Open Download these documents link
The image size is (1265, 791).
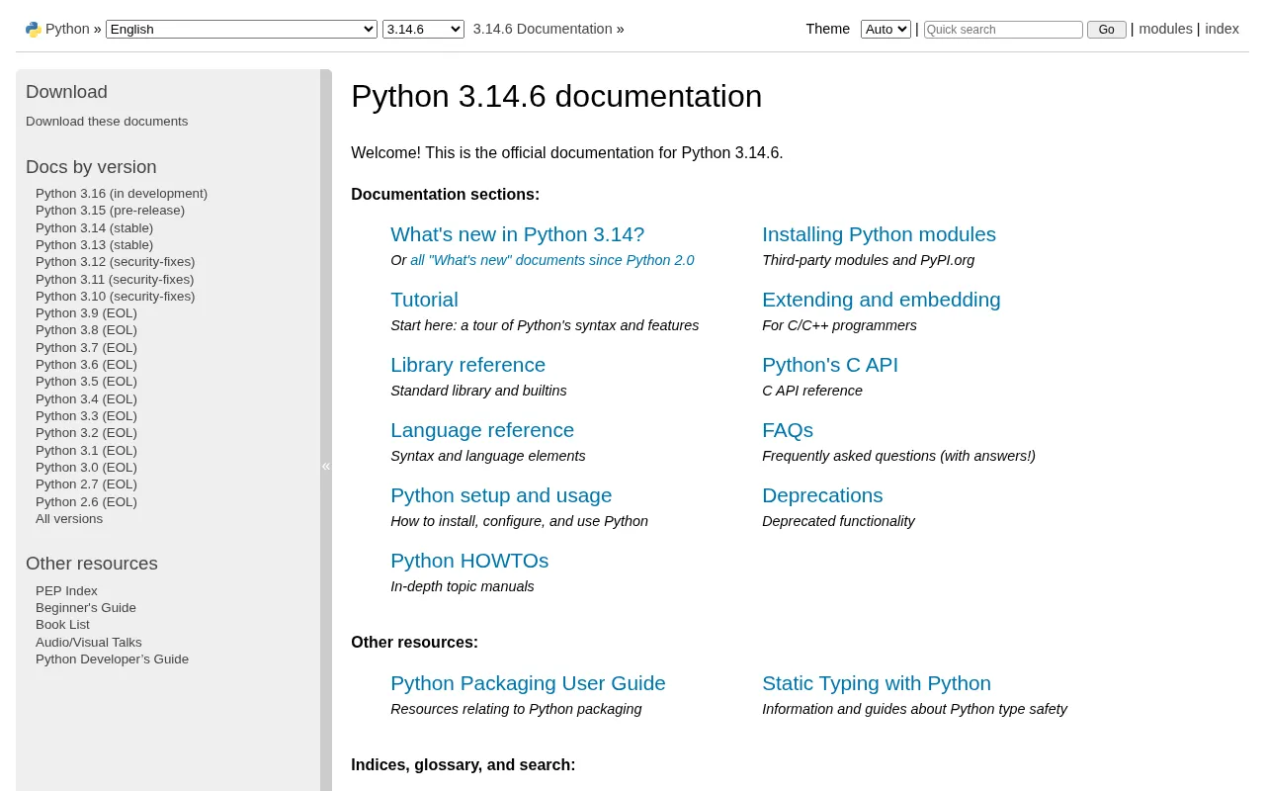(x=107, y=121)
